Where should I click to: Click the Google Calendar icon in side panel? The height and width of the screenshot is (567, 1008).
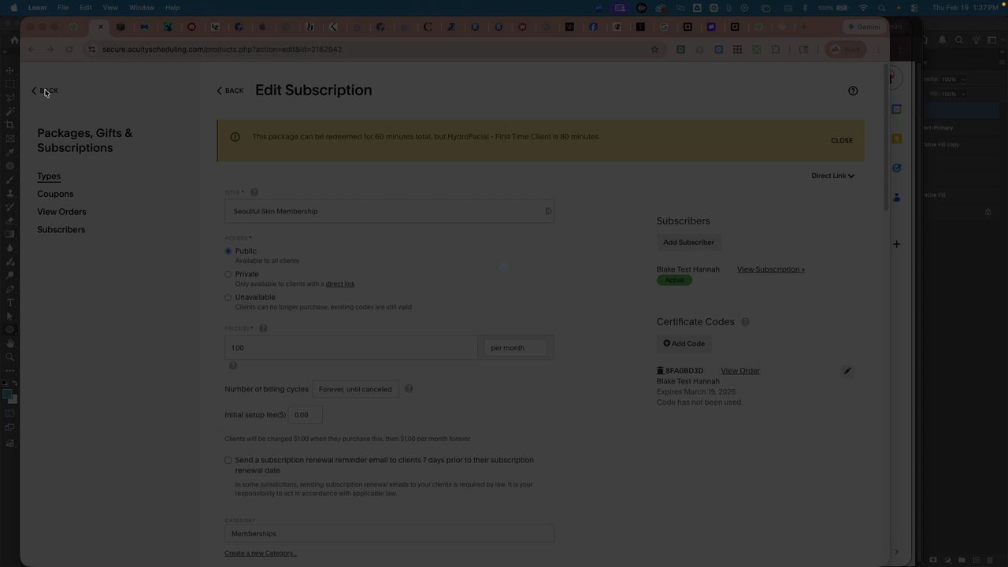point(896,109)
